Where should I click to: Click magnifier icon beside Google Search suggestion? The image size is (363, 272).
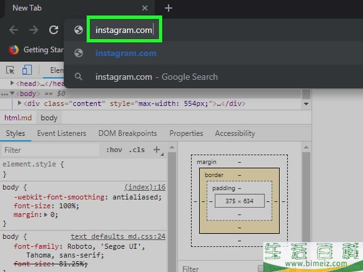[x=79, y=77]
